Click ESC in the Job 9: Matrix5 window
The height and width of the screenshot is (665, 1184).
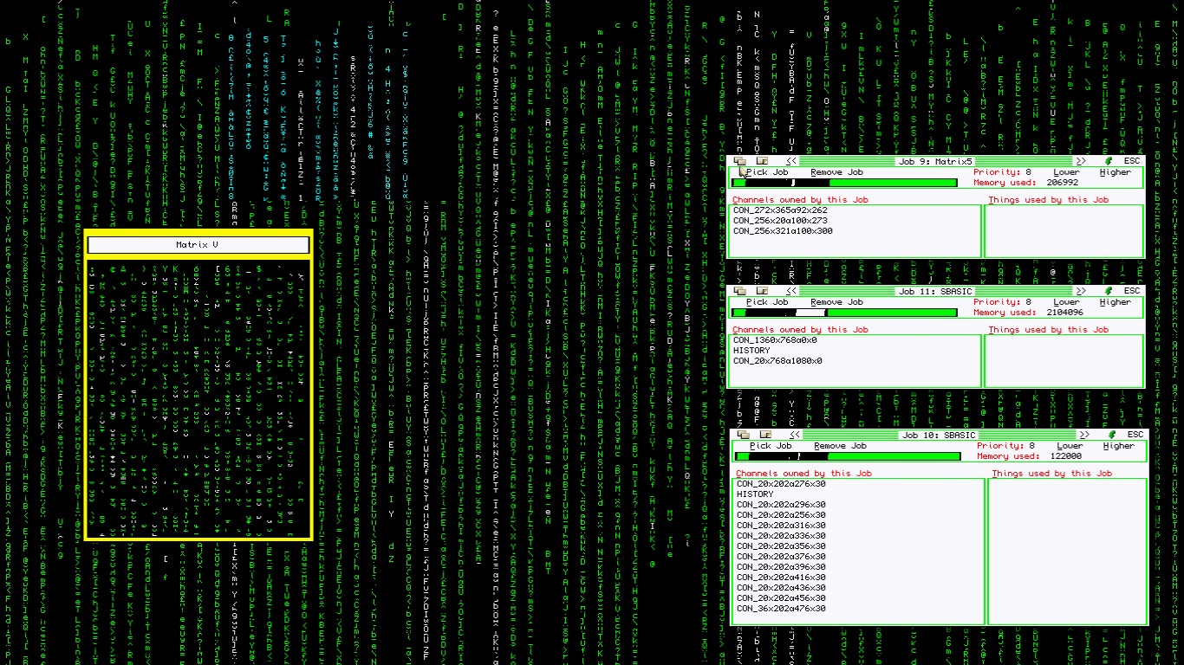point(1132,161)
